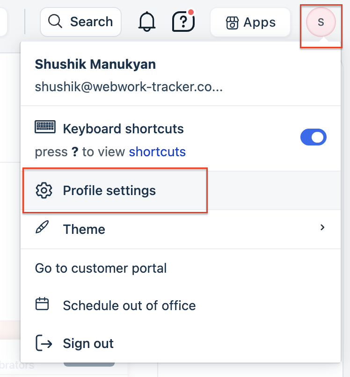
Task: Click the paintbrush Theme icon
Action: coord(42,227)
